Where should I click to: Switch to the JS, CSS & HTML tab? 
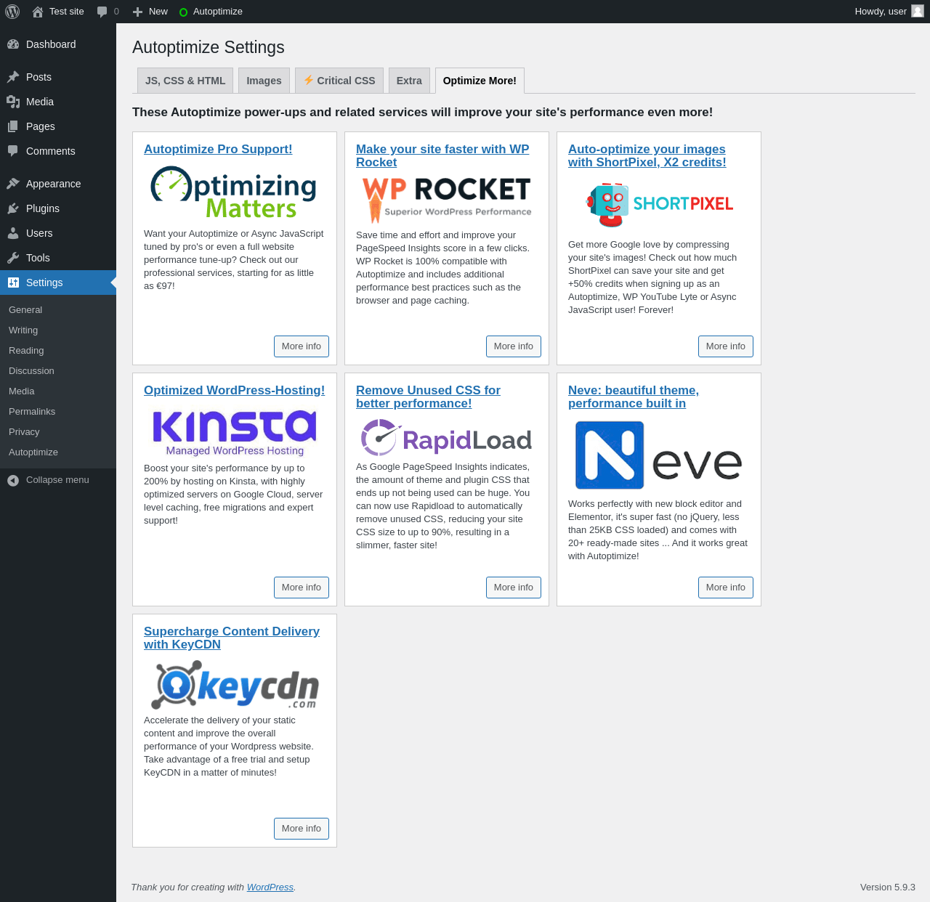pos(185,81)
